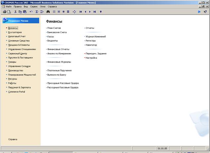210x153 pixels.
Task: Expand Периодич. Задания submenu
Action: coord(96,54)
